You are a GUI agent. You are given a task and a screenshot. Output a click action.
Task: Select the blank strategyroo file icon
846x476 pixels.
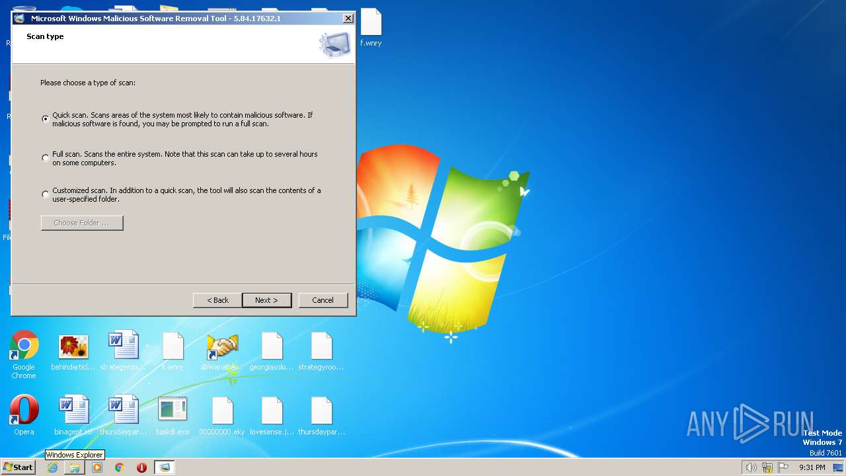pos(321,352)
